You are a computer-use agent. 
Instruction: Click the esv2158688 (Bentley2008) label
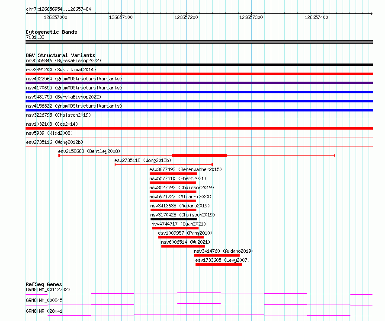89,151
